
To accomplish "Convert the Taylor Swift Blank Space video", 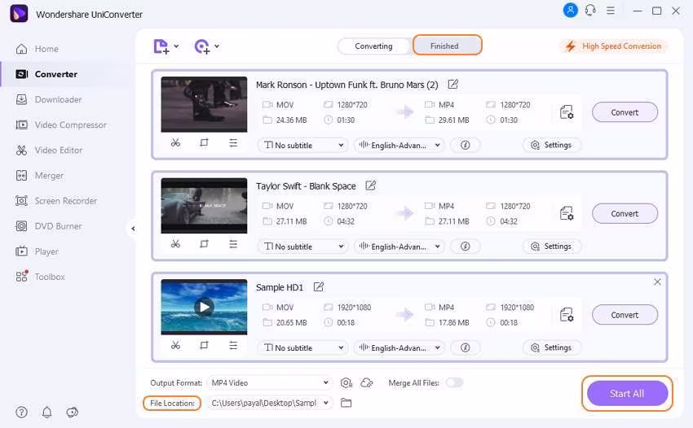I will [x=625, y=213].
